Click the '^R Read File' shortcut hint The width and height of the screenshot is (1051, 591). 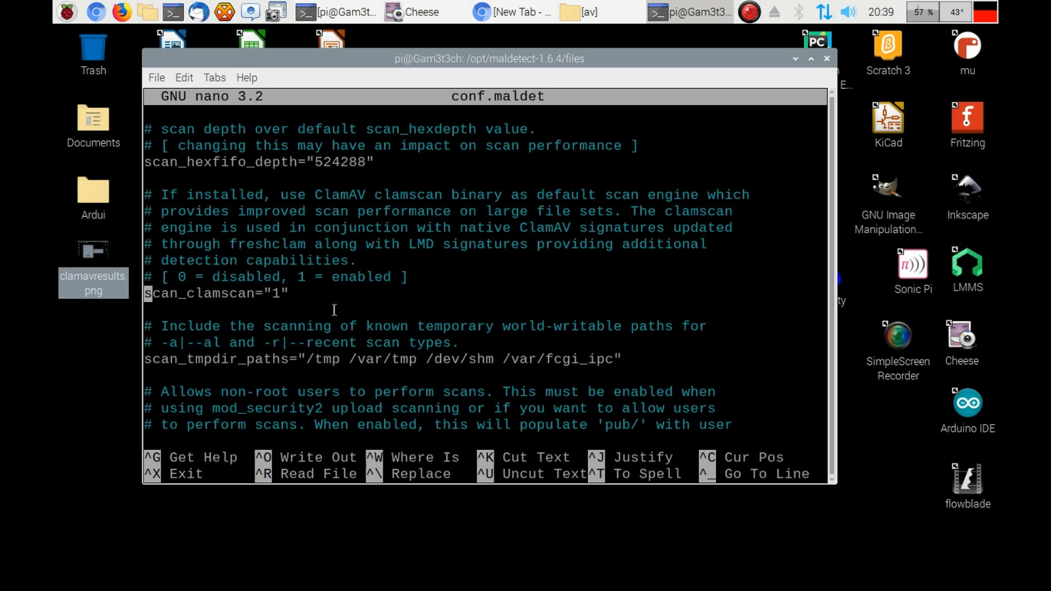click(x=305, y=473)
